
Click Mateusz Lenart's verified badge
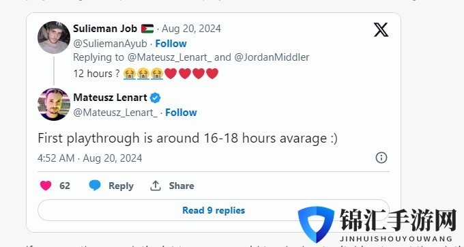point(155,98)
